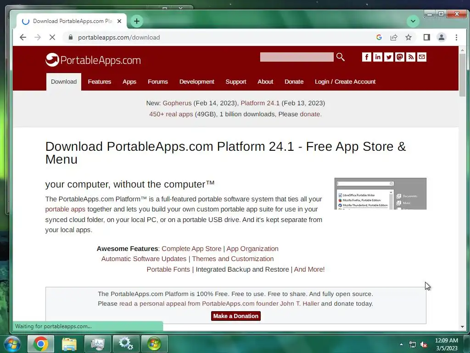
Task: Open the system monitor taskbar icon
Action: click(x=98, y=344)
